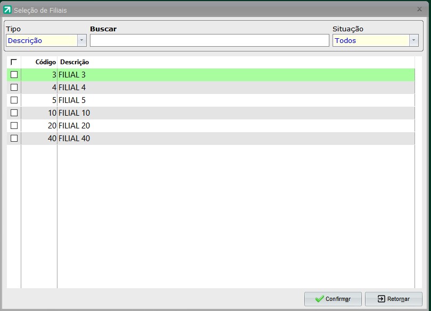This screenshot has width=431, height=311.
Task: Select the FILIAL 40 description cell
Action: pos(74,139)
